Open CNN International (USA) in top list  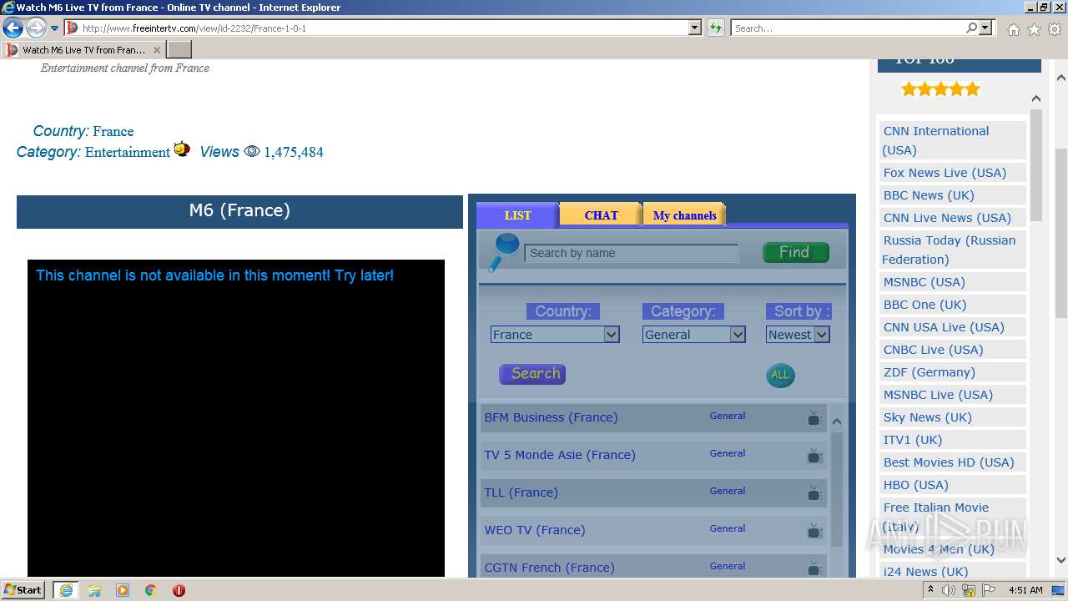(x=935, y=140)
